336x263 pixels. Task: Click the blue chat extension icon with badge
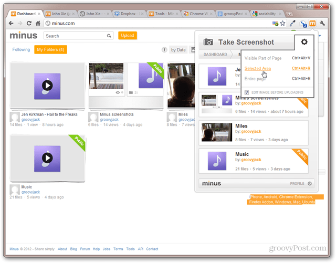(303, 24)
